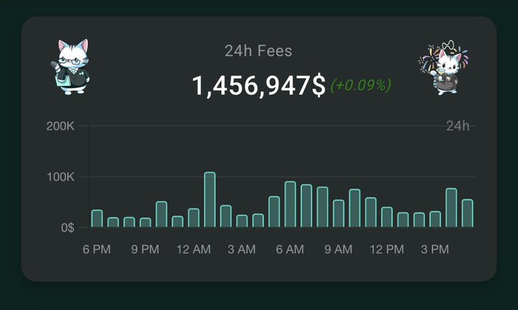Click the 3 AM x-axis label
Screen dimensions: 518x310
[242, 249]
